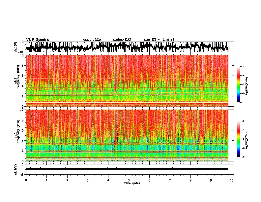Click the "2" kHz tick of ch.1 spectrogram
The width and height of the screenshot is (261, 202).
(x=23, y=96)
